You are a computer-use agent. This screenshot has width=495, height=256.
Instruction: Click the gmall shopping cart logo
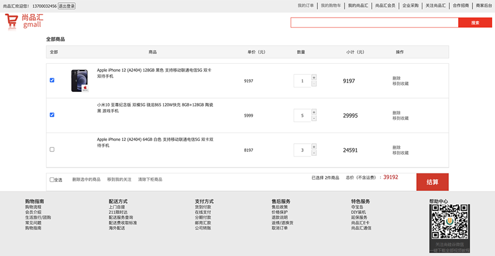point(24,22)
